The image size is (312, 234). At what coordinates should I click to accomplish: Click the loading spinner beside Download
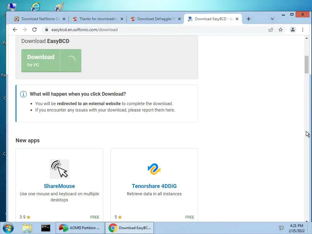click(x=71, y=59)
